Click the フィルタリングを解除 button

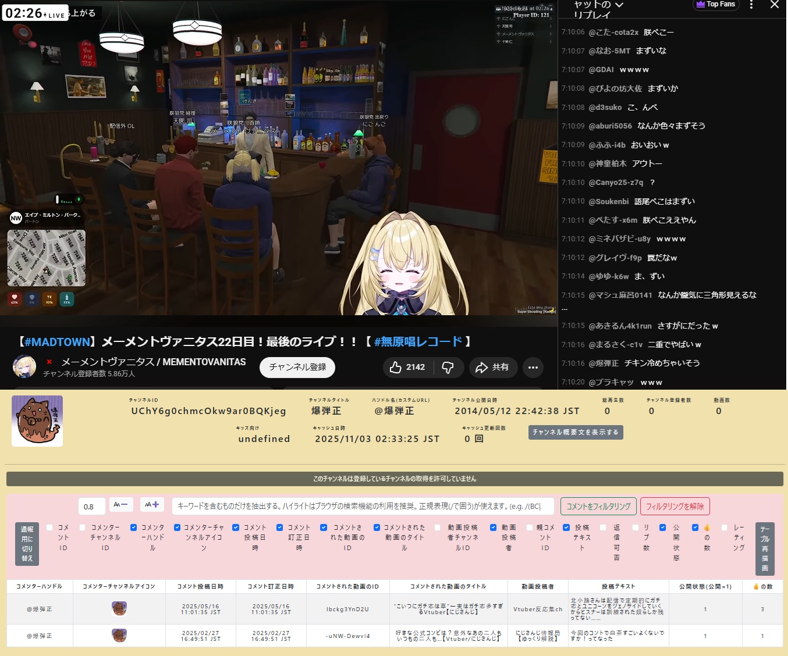pyautogui.click(x=675, y=507)
